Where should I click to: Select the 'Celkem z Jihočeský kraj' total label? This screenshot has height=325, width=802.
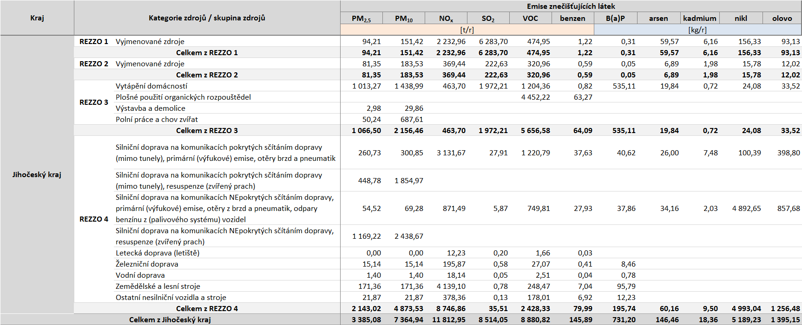click(x=170, y=320)
